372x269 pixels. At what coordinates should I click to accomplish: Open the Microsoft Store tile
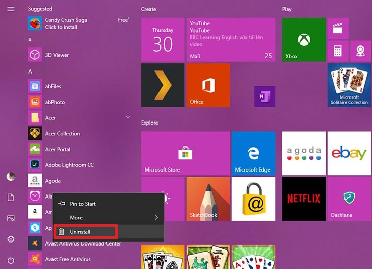pyautogui.click(x=184, y=153)
